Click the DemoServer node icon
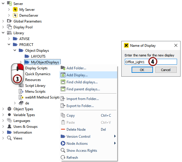This screenshot has width=182, height=162. tap(15, 15)
